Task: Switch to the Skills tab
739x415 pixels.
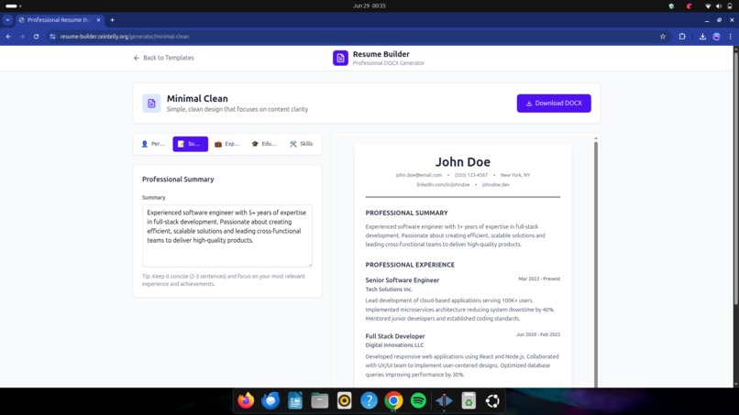Action: (x=301, y=144)
